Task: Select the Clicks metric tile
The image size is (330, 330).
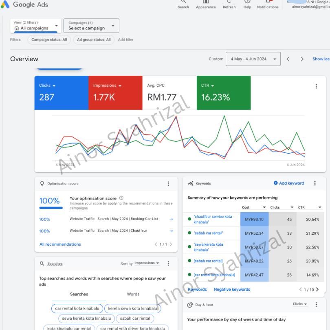Action: click(x=61, y=92)
